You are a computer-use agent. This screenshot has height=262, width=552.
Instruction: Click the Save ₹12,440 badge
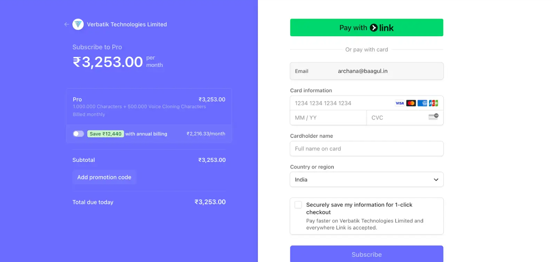106,134
